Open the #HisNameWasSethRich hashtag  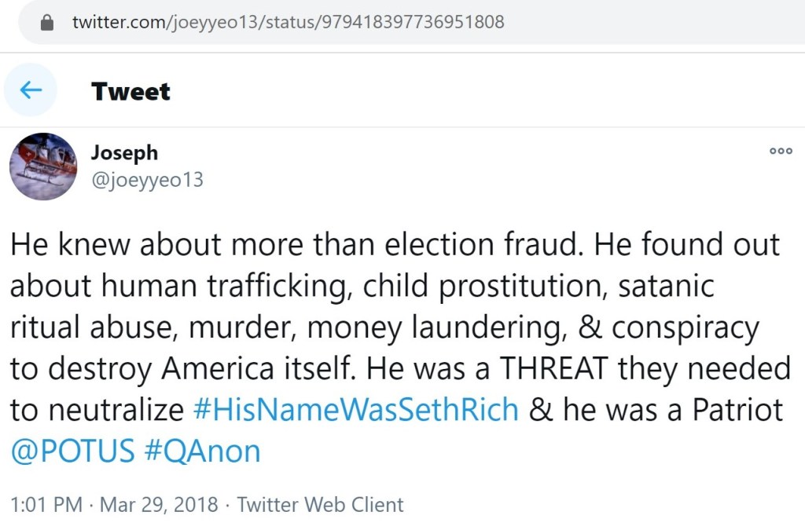[356, 409]
